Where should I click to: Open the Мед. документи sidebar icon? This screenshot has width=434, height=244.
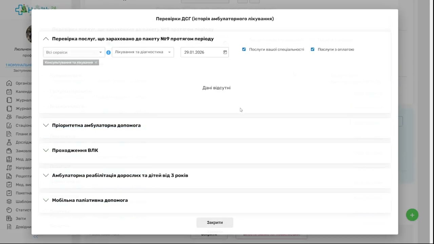pyautogui.click(x=9, y=159)
